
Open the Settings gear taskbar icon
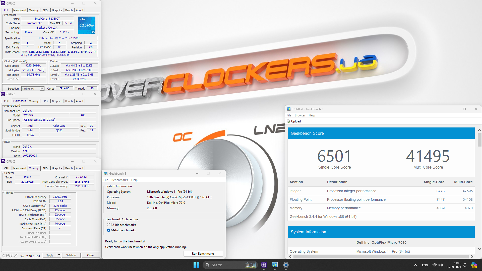(286, 265)
